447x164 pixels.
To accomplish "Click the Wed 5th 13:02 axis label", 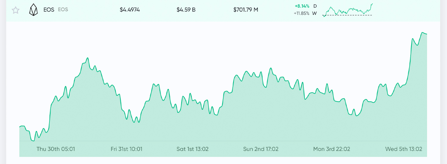I will coord(404,149).
